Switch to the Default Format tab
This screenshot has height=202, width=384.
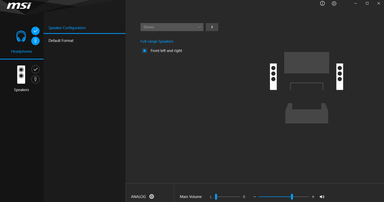pyautogui.click(x=61, y=40)
